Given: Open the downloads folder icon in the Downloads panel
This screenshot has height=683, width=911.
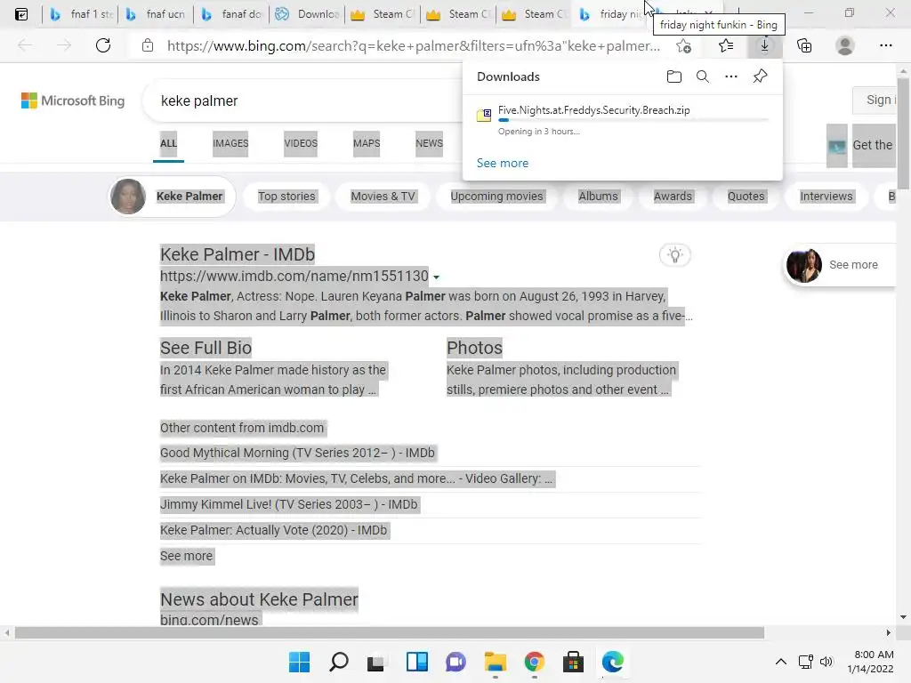Looking at the screenshot, I should point(674,76).
